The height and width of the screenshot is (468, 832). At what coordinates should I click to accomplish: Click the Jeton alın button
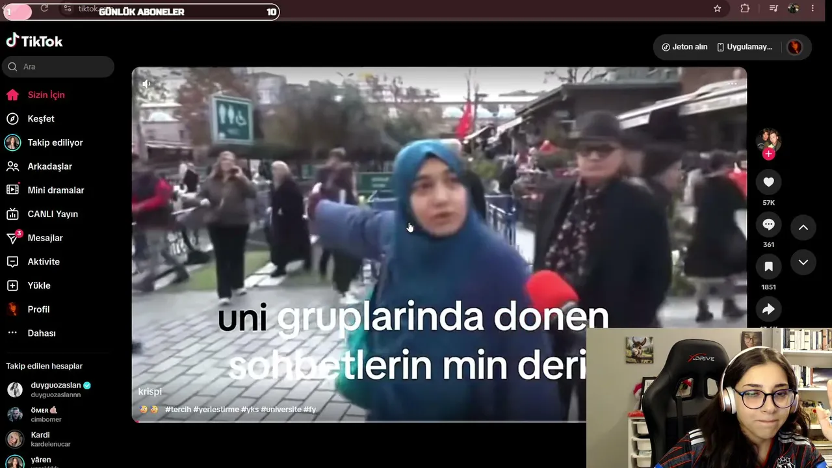(x=684, y=47)
